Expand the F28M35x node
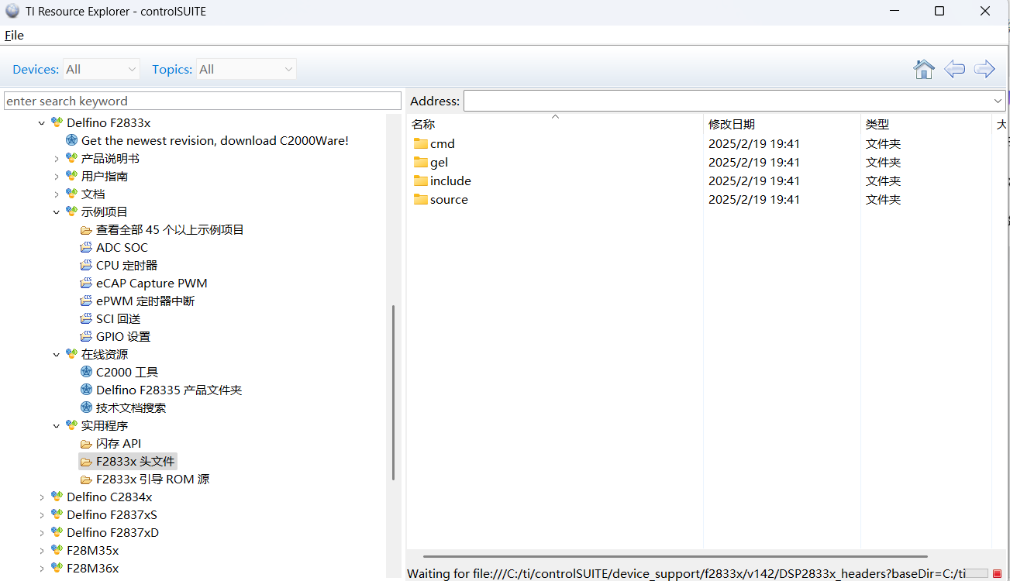This screenshot has height=581, width=1010. (x=42, y=550)
